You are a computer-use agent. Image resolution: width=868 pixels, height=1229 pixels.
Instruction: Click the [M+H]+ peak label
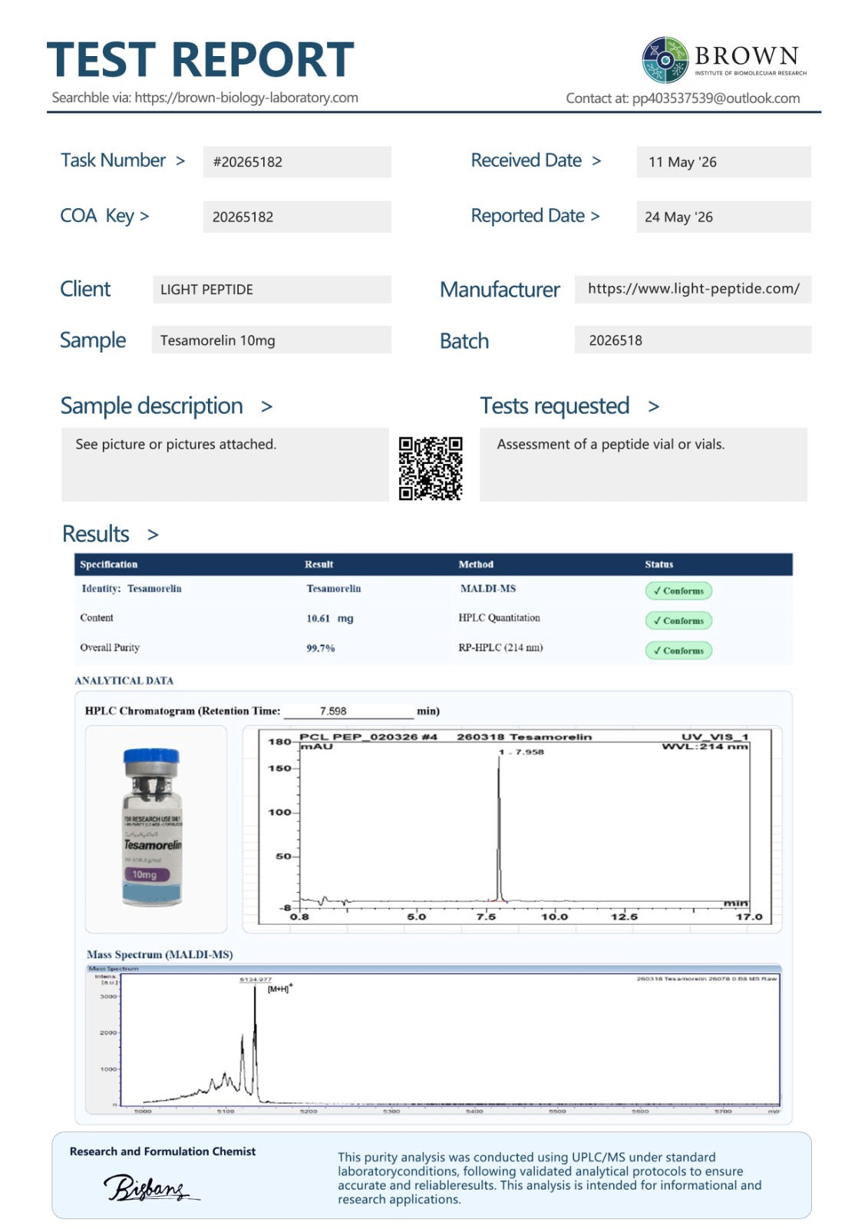(x=279, y=989)
